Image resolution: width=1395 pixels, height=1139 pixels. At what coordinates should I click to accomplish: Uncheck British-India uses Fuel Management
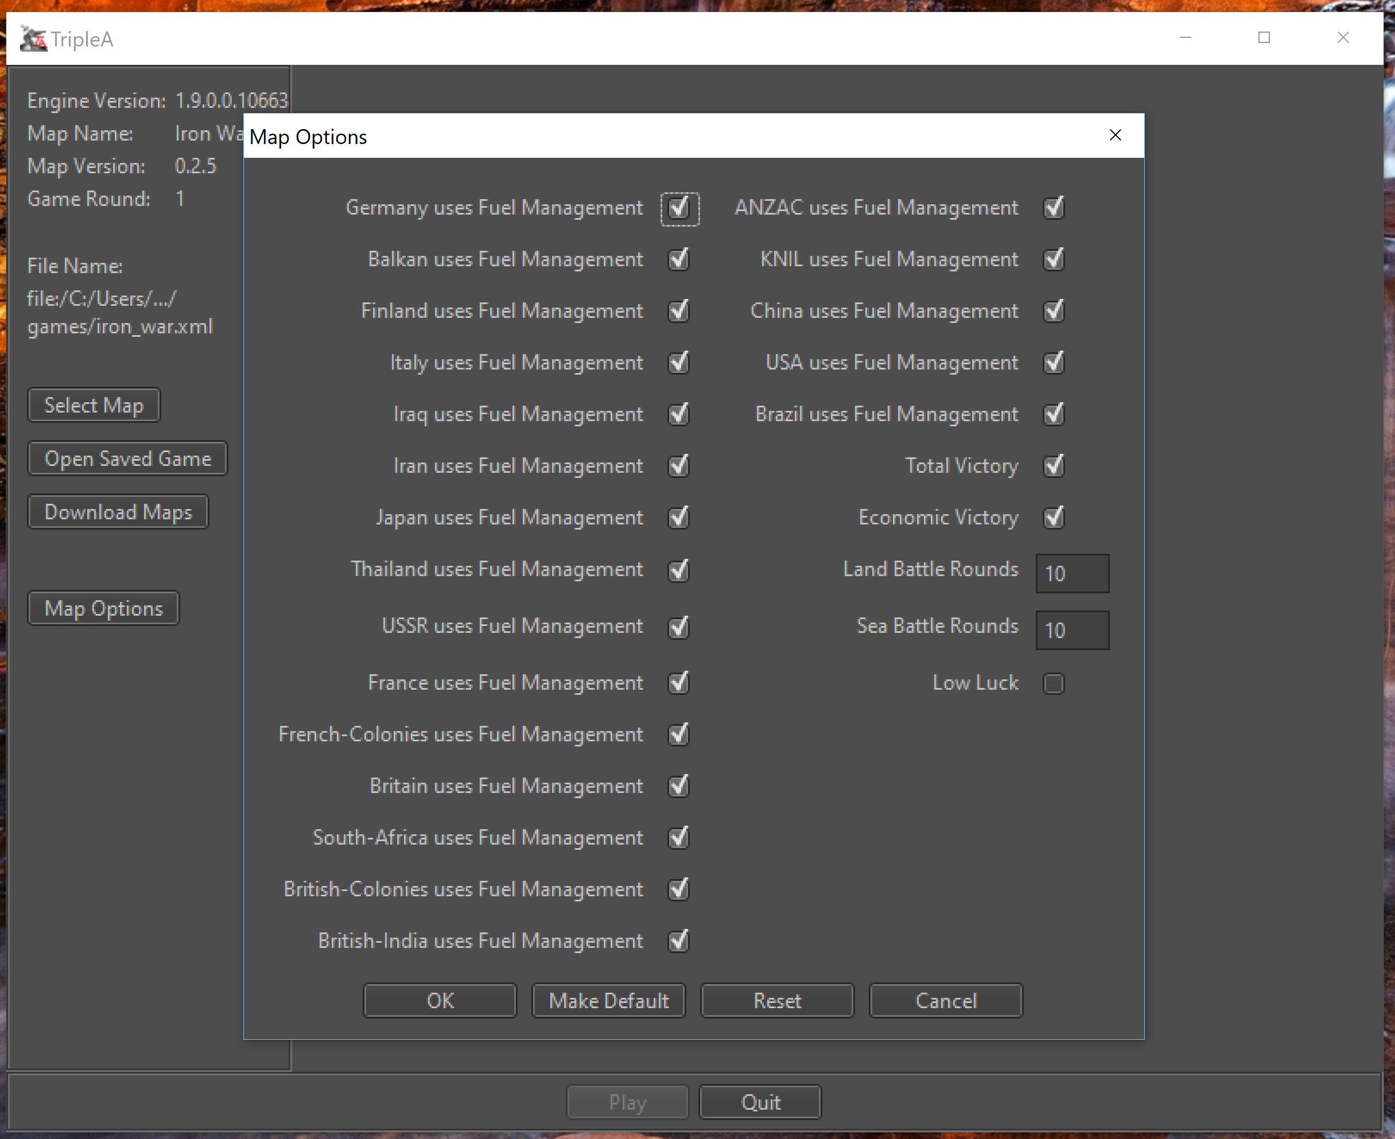pos(679,942)
